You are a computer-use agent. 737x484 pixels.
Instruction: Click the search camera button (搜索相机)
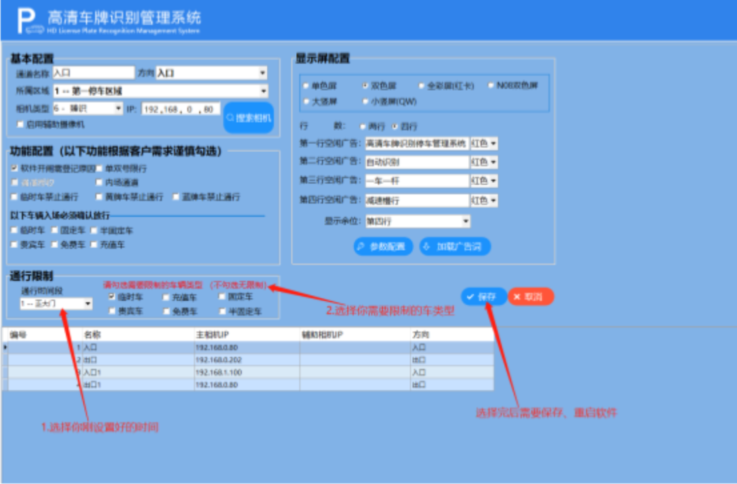click(x=248, y=118)
